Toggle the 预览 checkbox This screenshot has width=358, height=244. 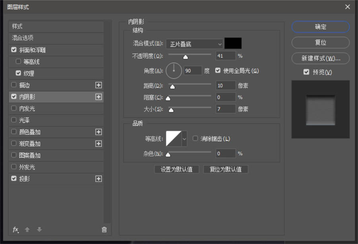(306, 72)
